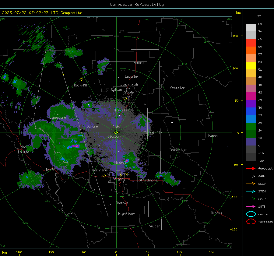Click the Lake Louise label
Screen dimensions: 274x256
coord(23,149)
